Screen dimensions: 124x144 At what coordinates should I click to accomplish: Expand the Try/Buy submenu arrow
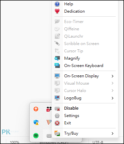point(113,133)
